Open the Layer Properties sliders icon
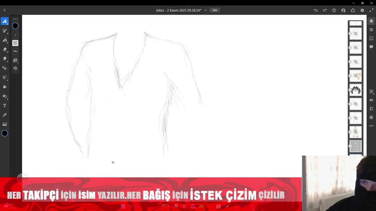 pyautogui.click(x=371, y=30)
